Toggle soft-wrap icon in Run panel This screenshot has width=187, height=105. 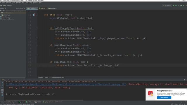click(x=2, y=87)
